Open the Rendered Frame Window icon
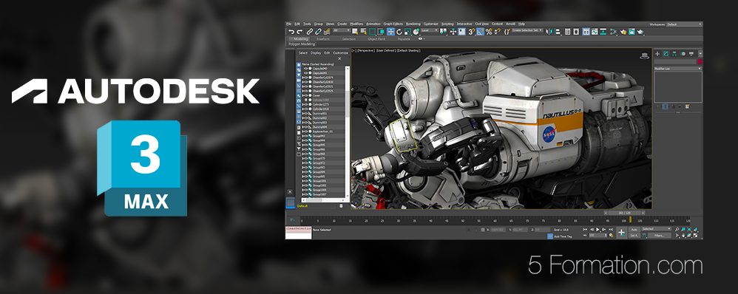Viewport: 738px width, 294px height. pos(632,32)
